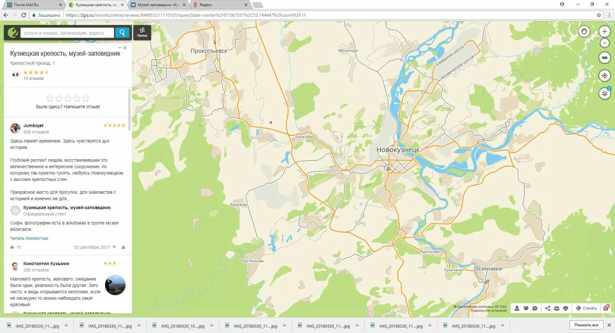Reload the current page
The image size is (615, 333).
tap(24, 15)
